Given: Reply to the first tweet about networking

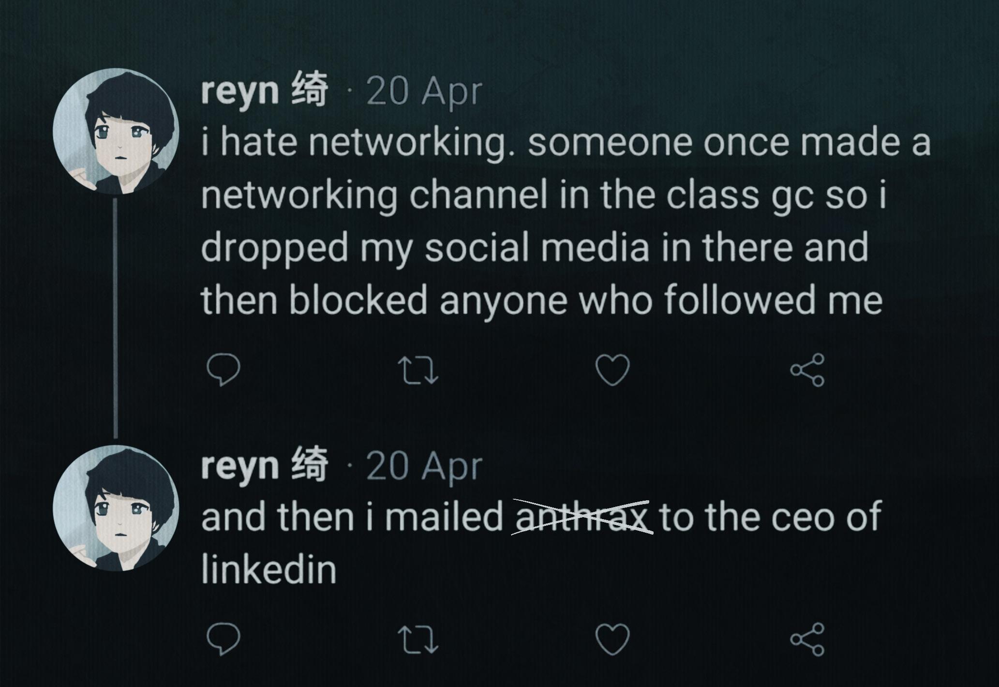Looking at the screenshot, I should [223, 370].
